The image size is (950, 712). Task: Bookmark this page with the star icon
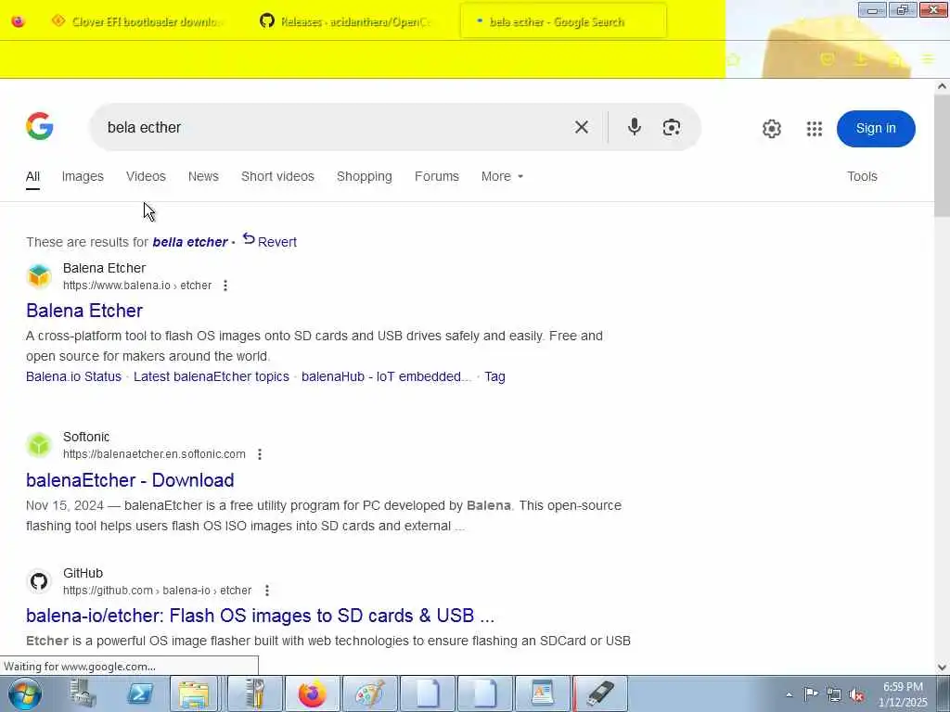(x=734, y=58)
